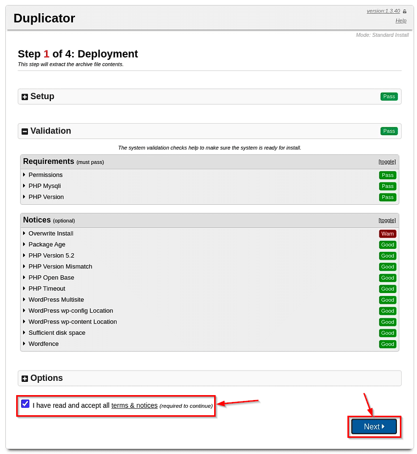This screenshot has width=417, height=454.
Task: Click the Setup section title
Action: pos(42,96)
